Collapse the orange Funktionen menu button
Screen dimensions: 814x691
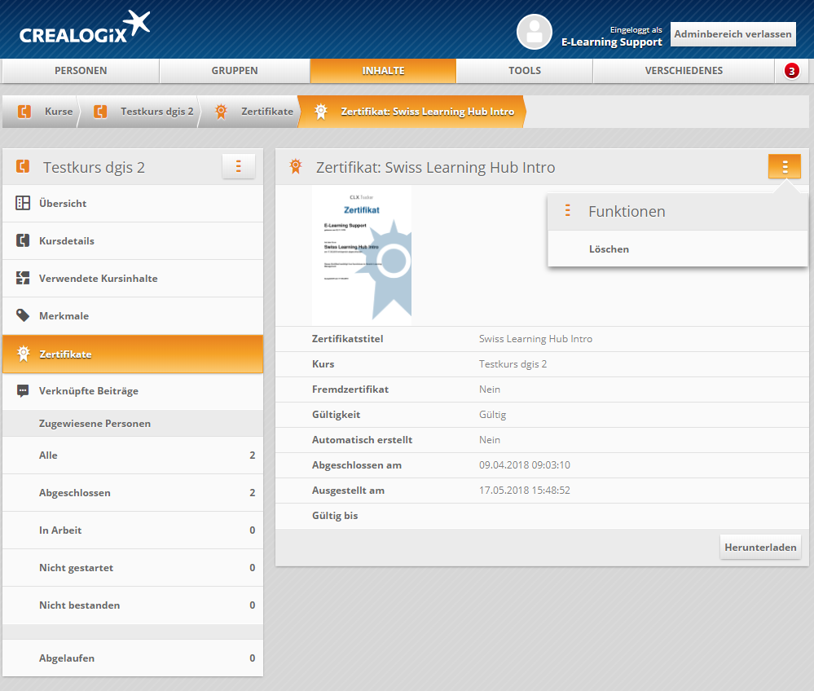click(784, 166)
